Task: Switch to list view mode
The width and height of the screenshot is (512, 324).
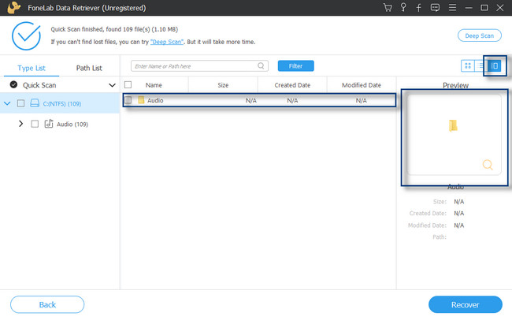Action: [x=480, y=65]
